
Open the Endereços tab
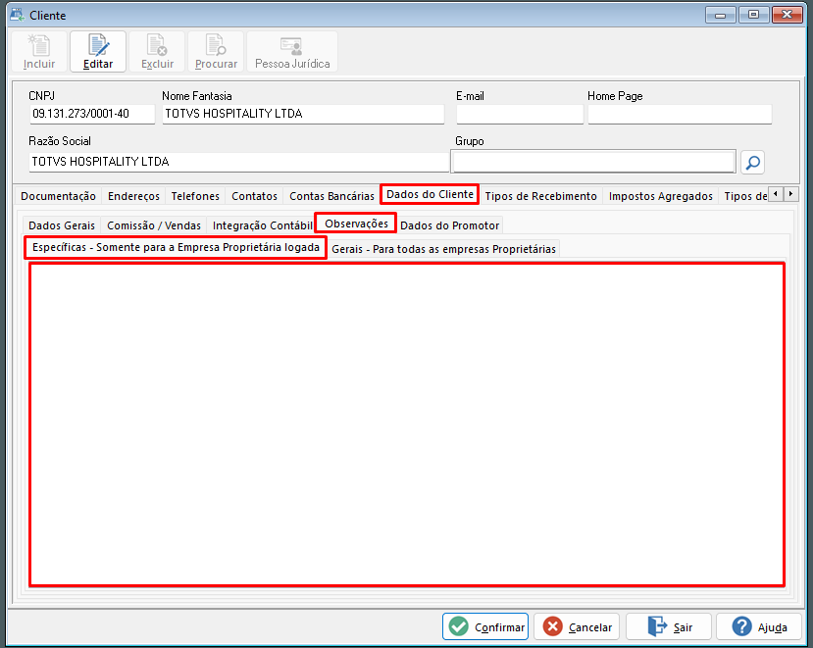tap(133, 196)
